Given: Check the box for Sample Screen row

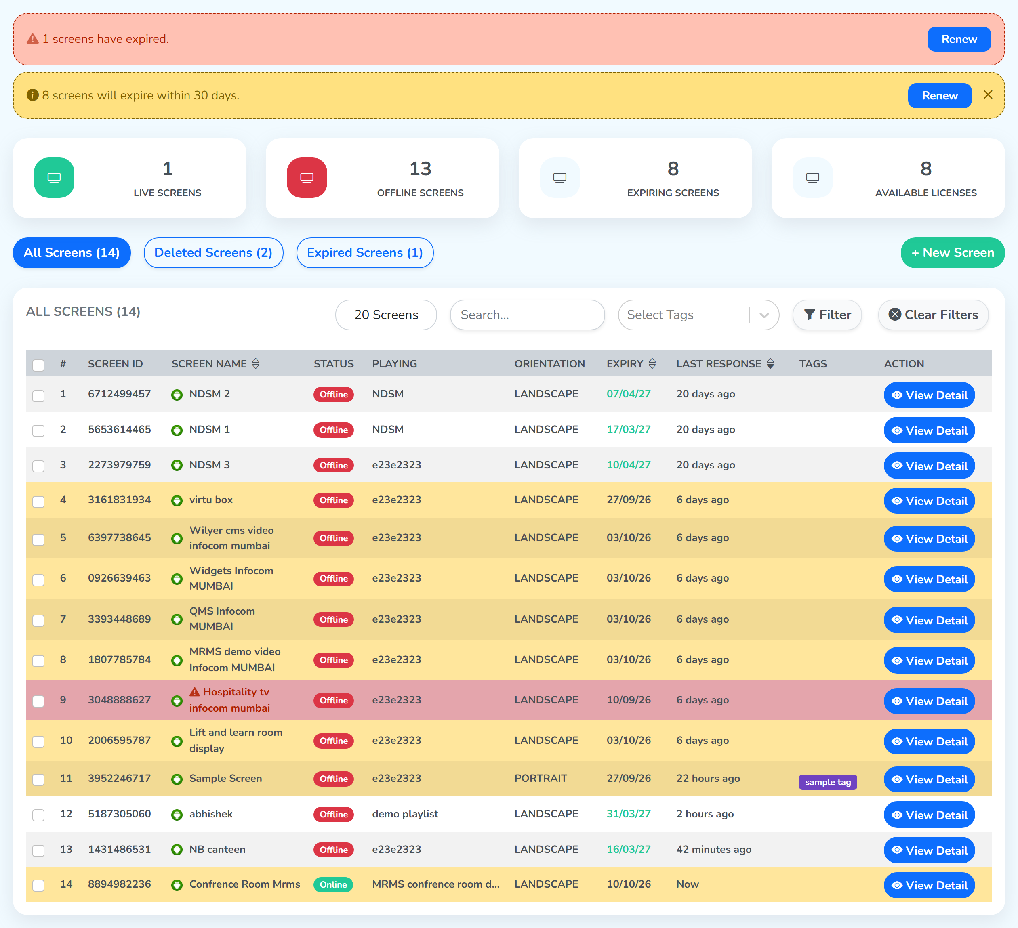Looking at the screenshot, I should (38, 779).
